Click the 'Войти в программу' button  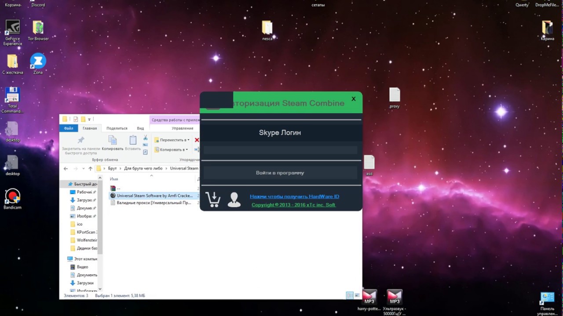coord(280,173)
